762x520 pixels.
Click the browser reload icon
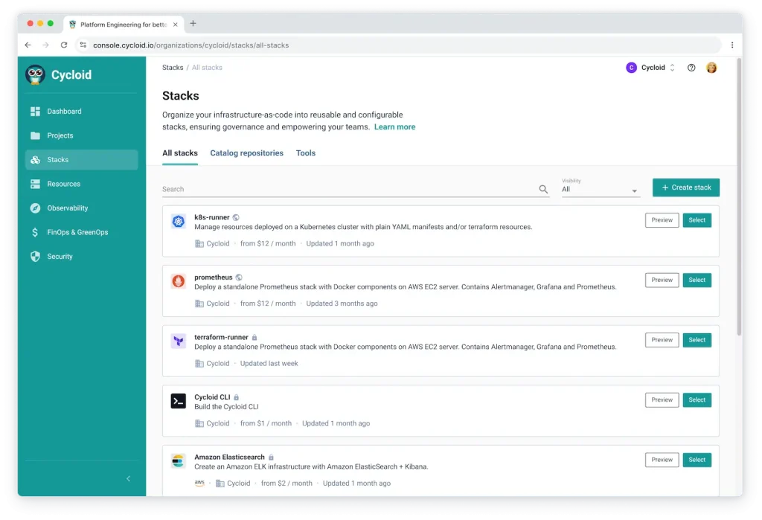point(64,45)
